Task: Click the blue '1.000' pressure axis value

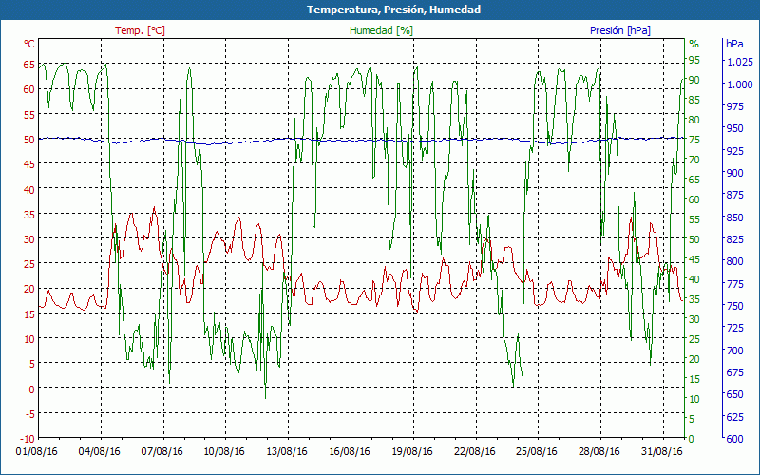Action: click(740, 85)
